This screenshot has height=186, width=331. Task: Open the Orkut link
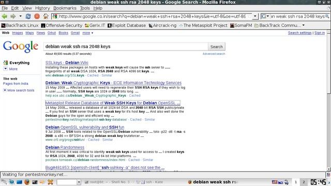[x=52, y=33]
